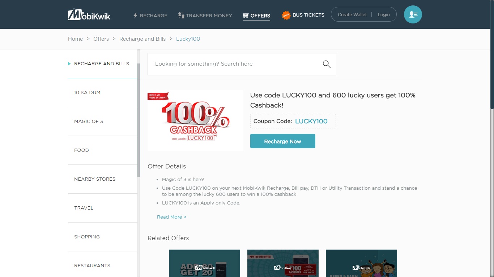
Task: Click the Recharge and Bills sidebar arrow
Action: coord(69,64)
